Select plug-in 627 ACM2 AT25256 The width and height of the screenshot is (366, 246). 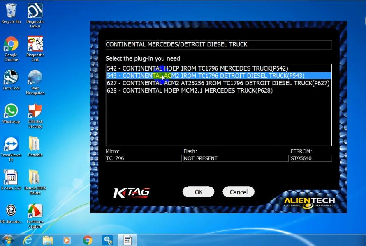tap(219, 83)
